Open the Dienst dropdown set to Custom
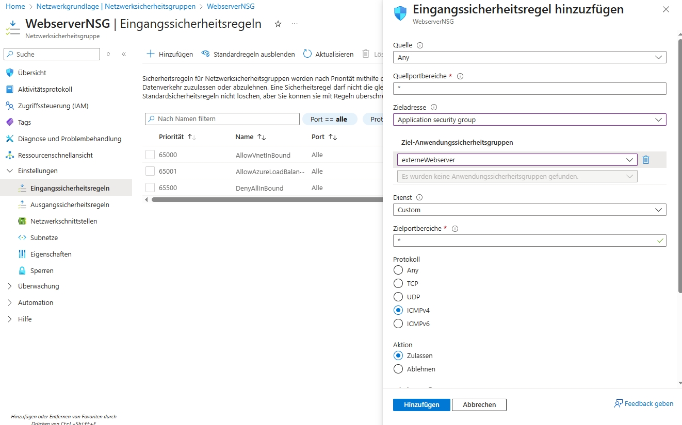Viewport: 682px width, 425px height. [x=529, y=210]
